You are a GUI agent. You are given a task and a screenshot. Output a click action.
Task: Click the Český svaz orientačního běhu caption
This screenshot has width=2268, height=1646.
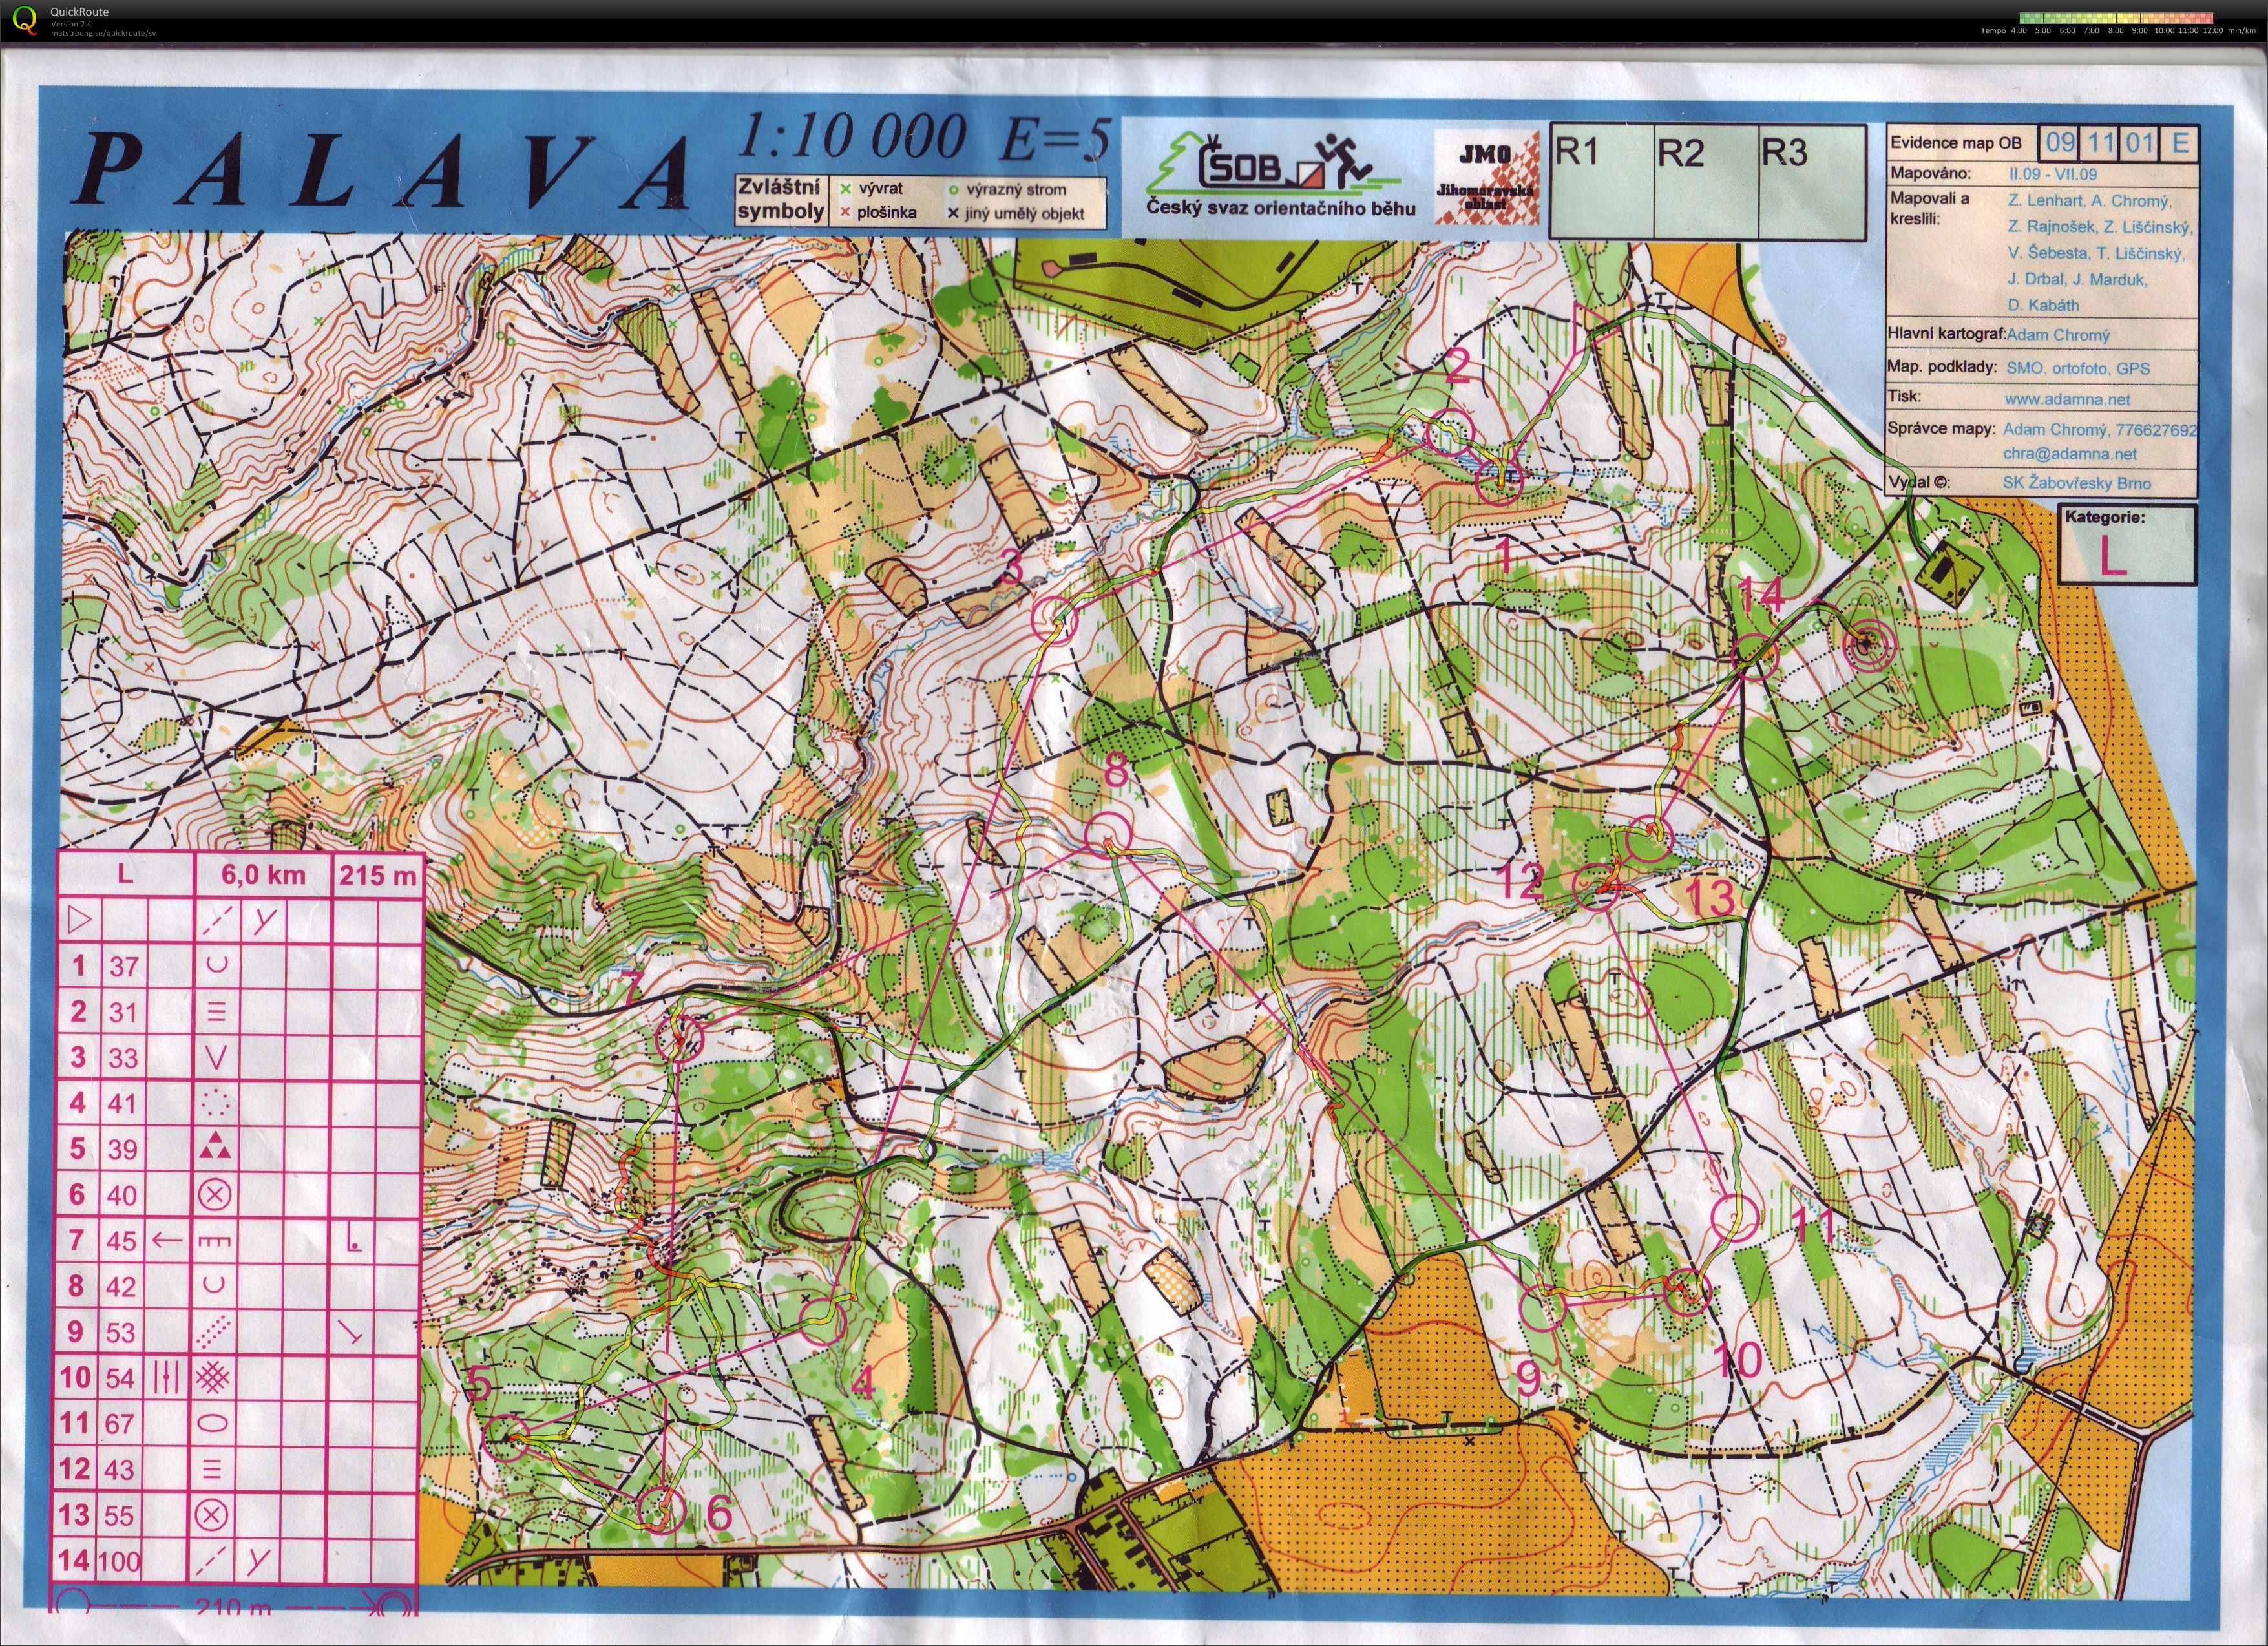1280,208
